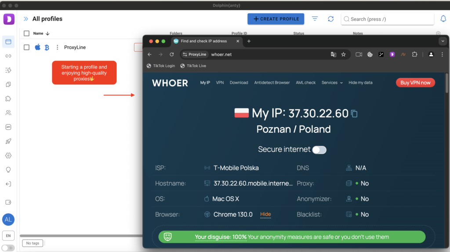Check the select-all profiles checkbox

[x=27, y=33]
